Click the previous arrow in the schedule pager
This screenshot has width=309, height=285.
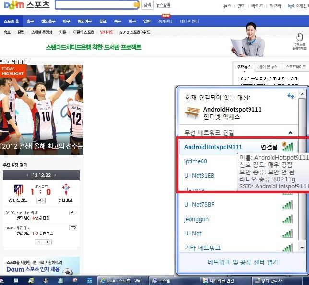39,242
